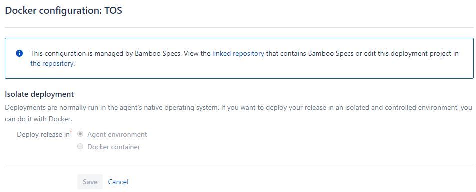
Task: Click the deployment isolation description paragraph
Action: click(x=238, y=113)
